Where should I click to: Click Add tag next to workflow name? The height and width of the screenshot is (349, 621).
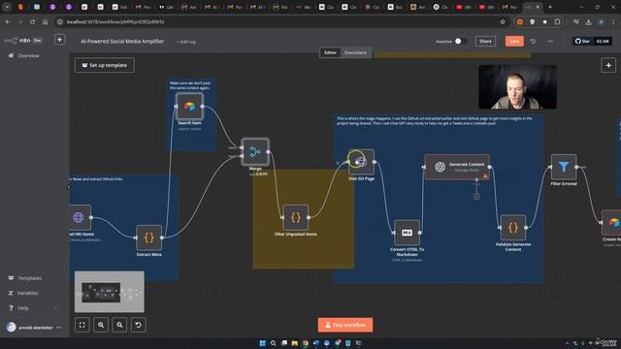[186, 42]
